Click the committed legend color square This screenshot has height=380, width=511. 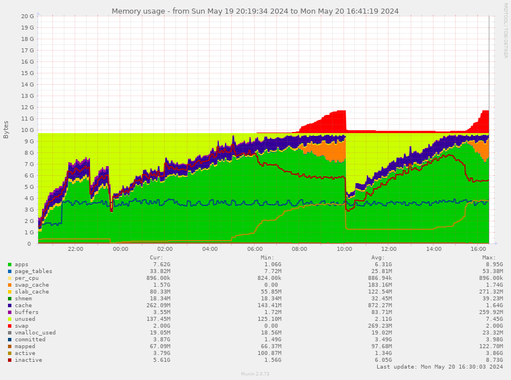tap(10, 340)
